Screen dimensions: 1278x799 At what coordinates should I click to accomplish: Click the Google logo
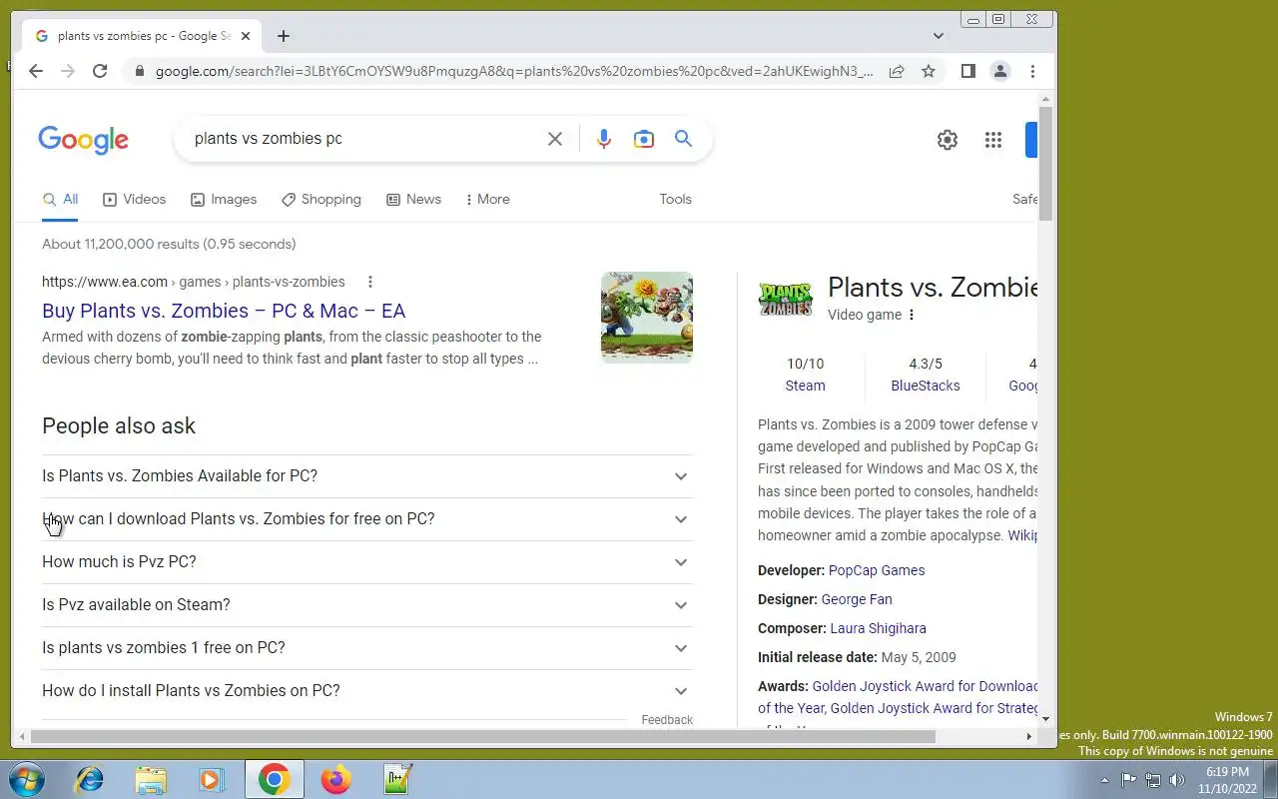(x=84, y=140)
